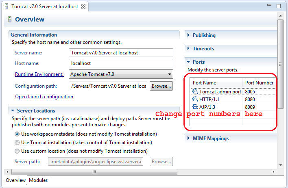288x188 pixels.
Task: Select Use custom location option
Action: (x=17, y=151)
